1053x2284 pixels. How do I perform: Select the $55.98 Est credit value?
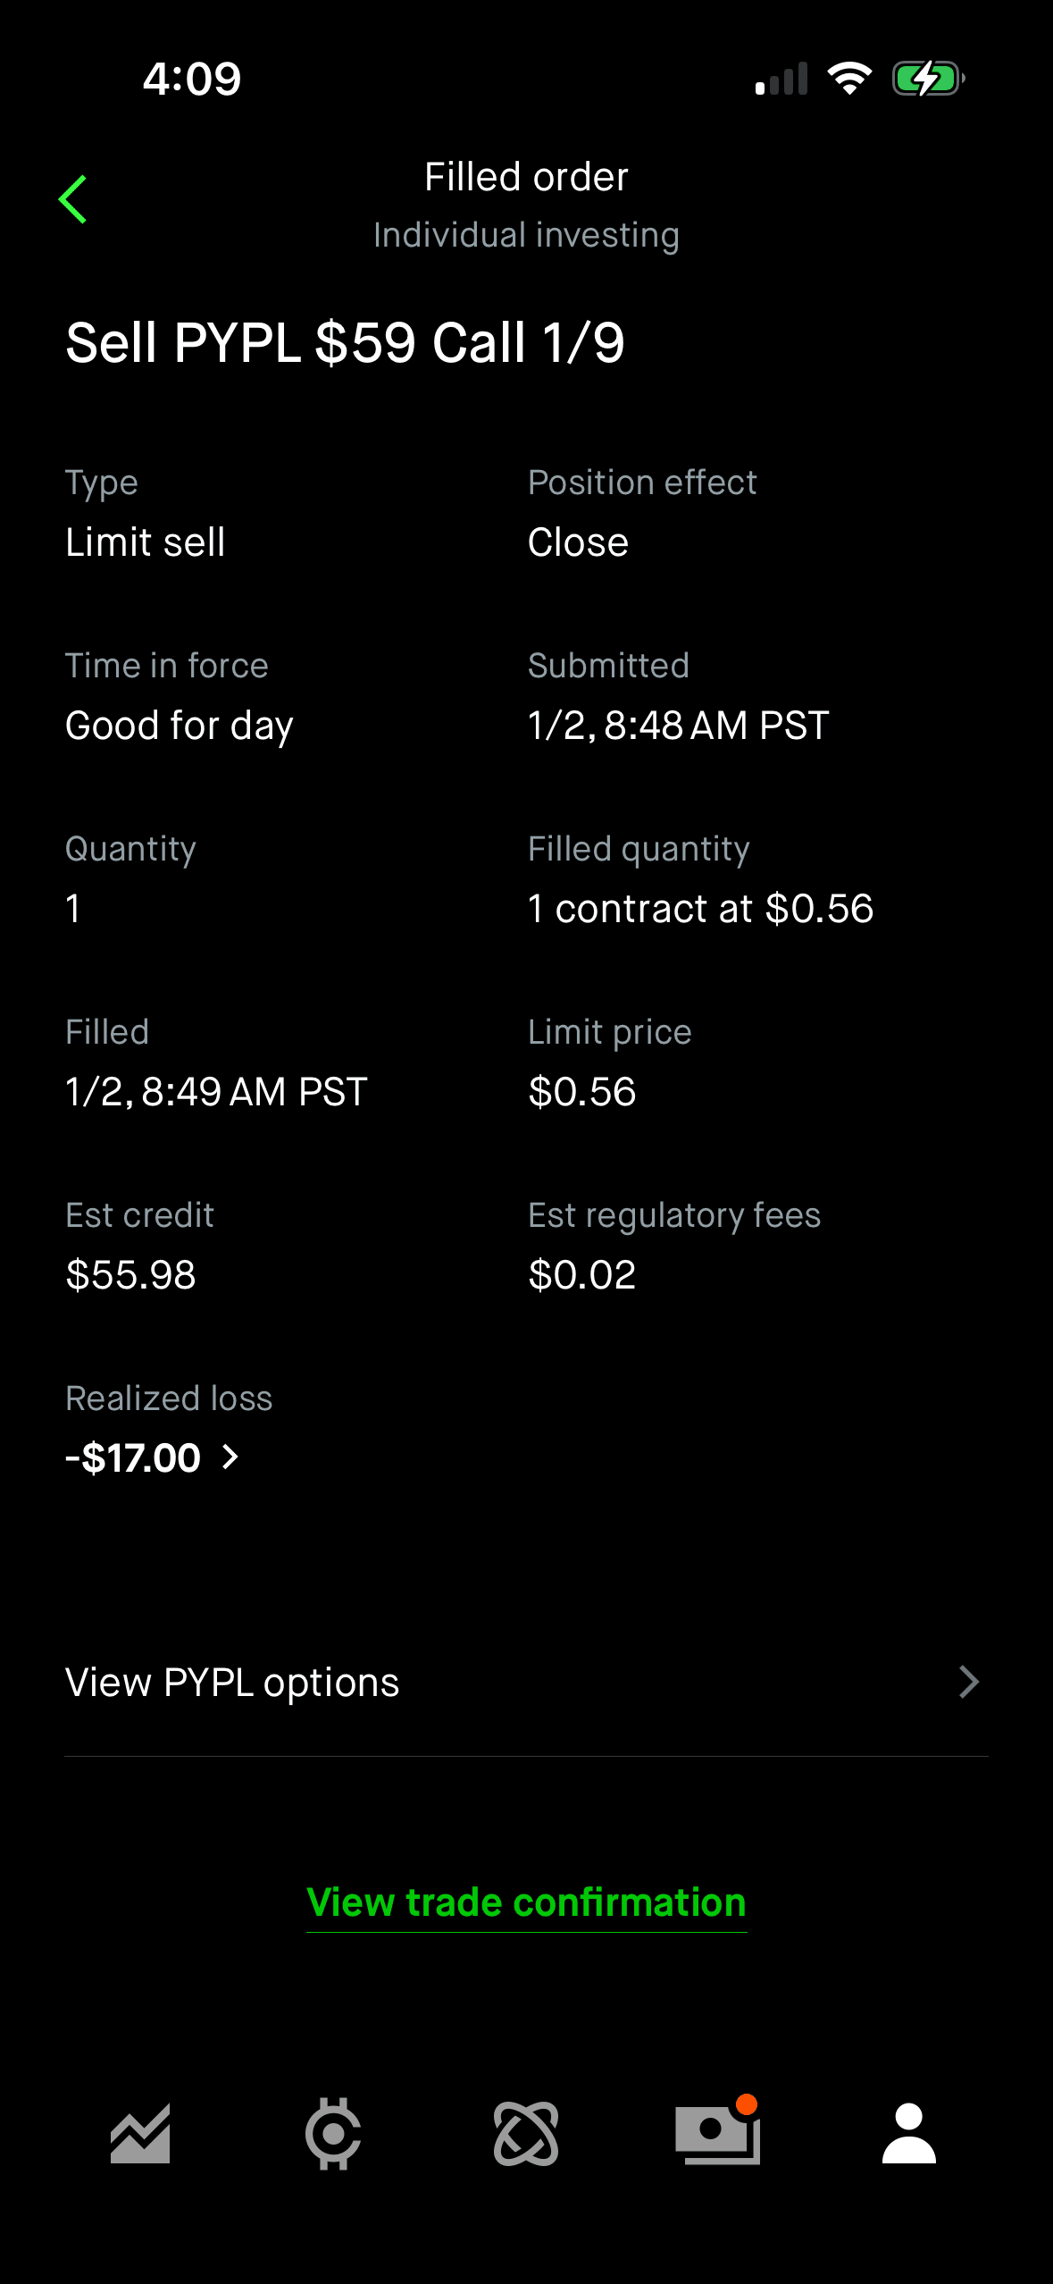(130, 1274)
